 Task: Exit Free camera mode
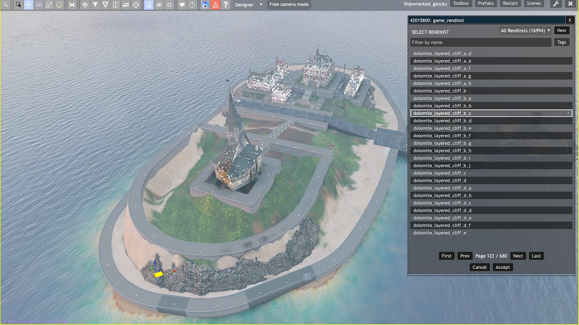click(x=289, y=5)
